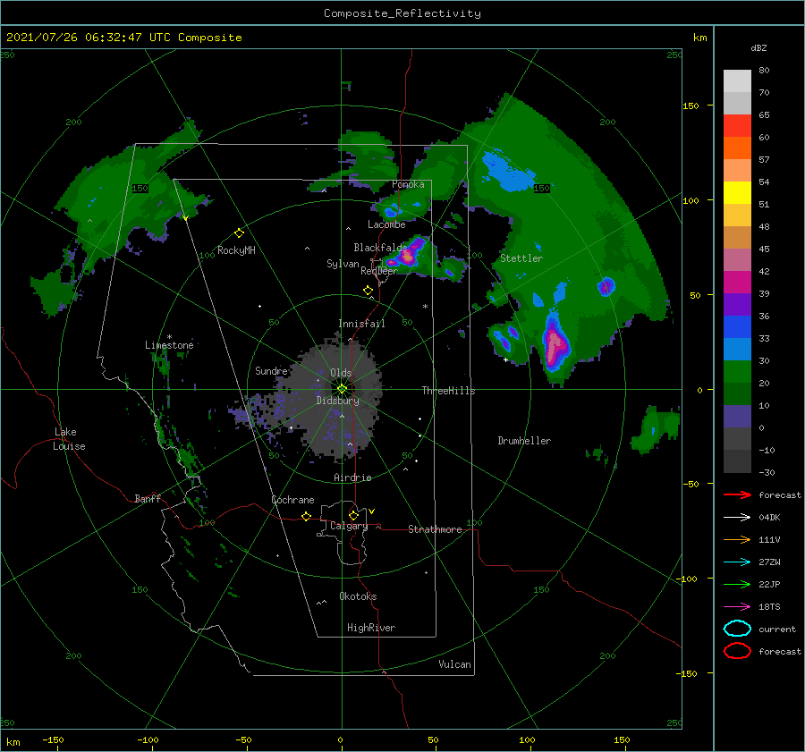Click the Ponoka city label

click(408, 184)
